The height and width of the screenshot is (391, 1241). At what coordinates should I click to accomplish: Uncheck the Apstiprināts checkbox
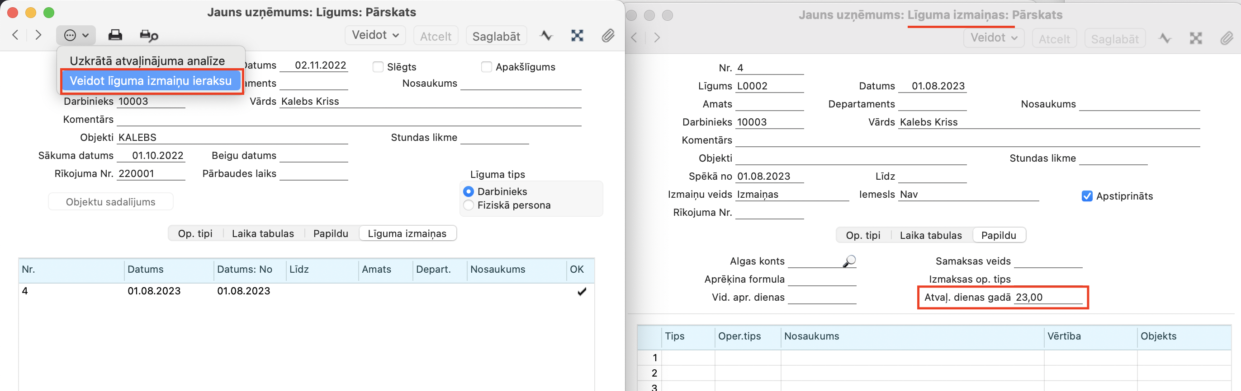(1087, 196)
